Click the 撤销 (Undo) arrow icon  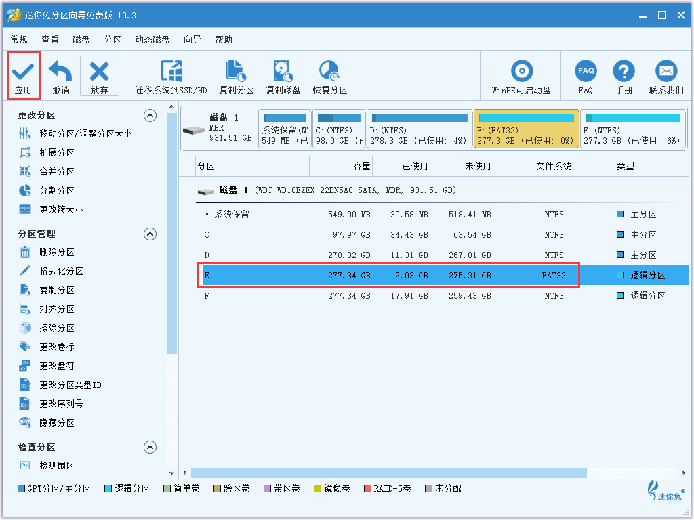tap(60, 70)
